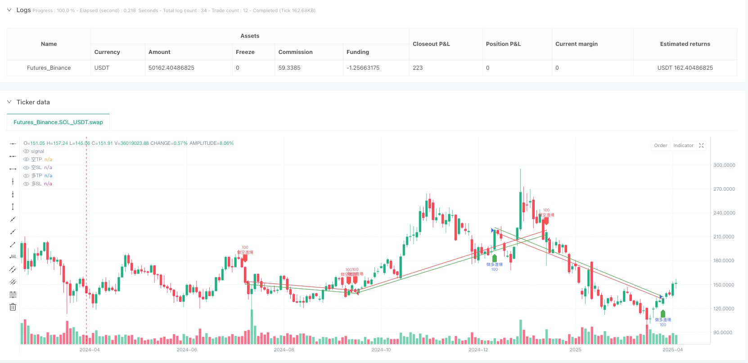The height and width of the screenshot is (363, 748).
Task: Select the price channel line tool
Action: (13, 269)
